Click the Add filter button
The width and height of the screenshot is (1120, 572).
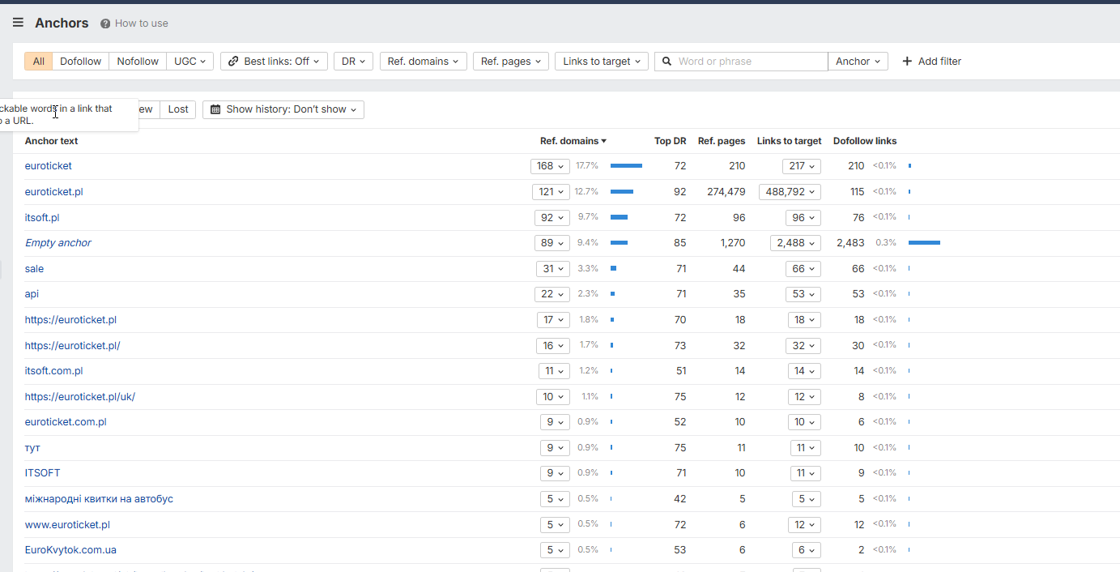[x=931, y=62]
